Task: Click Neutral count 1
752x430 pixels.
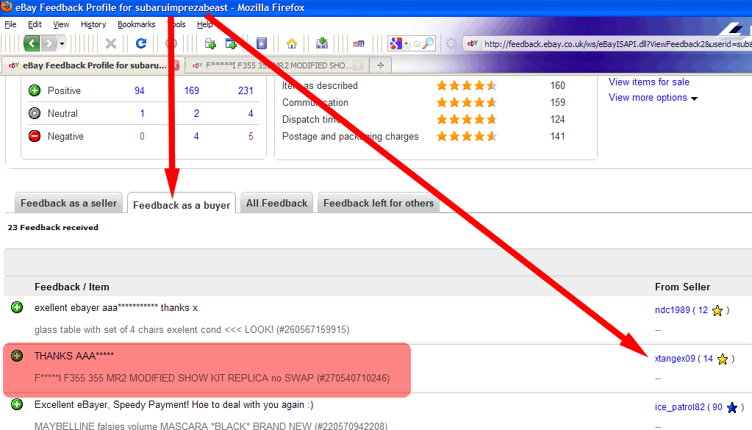Action: tap(142, 114)
